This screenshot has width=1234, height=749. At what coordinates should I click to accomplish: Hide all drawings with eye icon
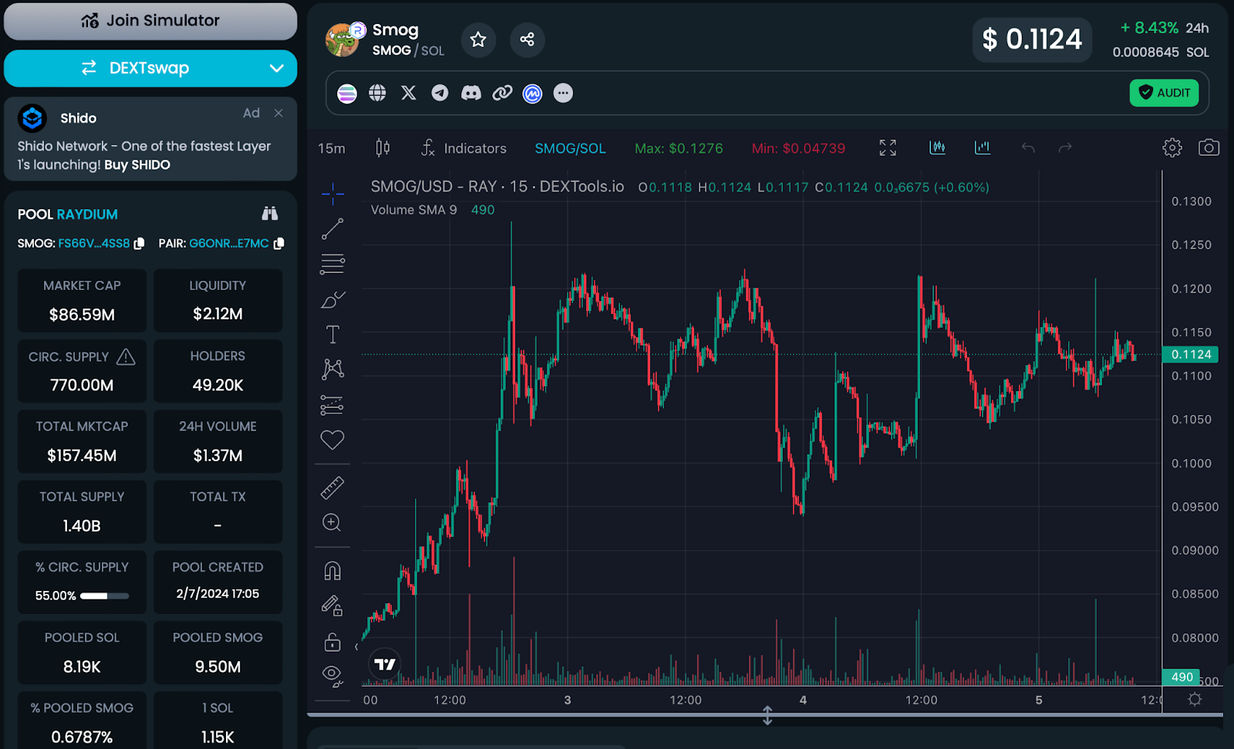[x=332, y=676]
